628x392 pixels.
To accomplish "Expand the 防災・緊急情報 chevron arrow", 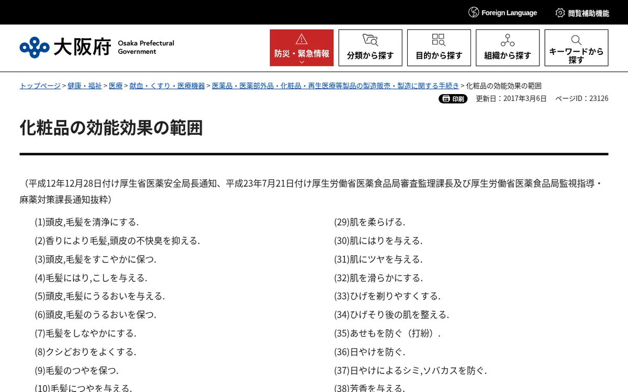I will tap(301, 62).
